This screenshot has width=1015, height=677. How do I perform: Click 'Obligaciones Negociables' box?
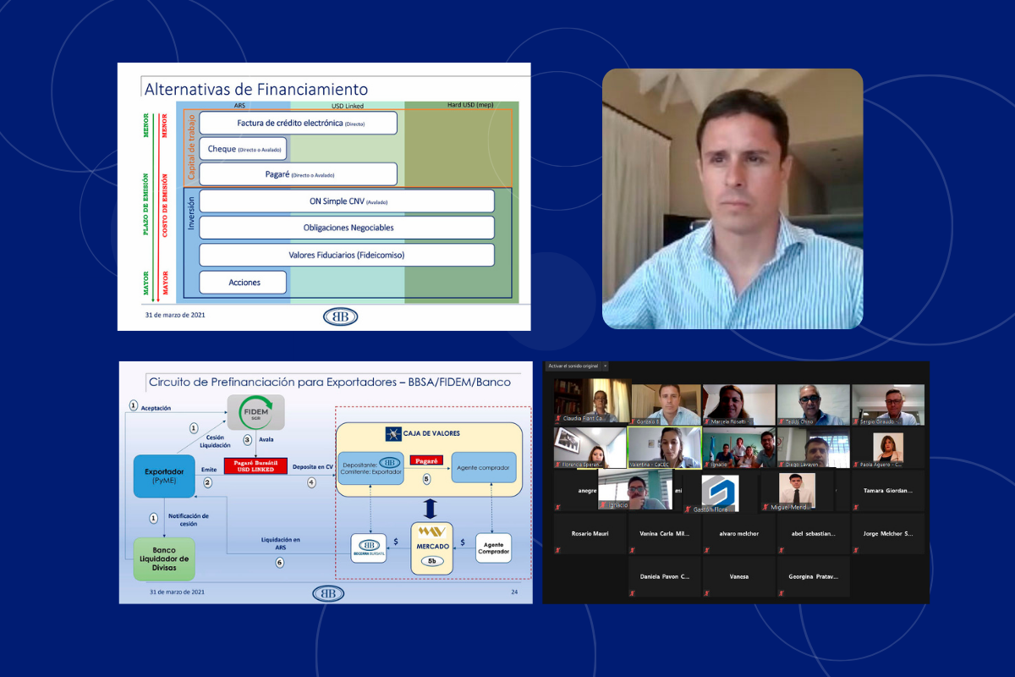347,228
